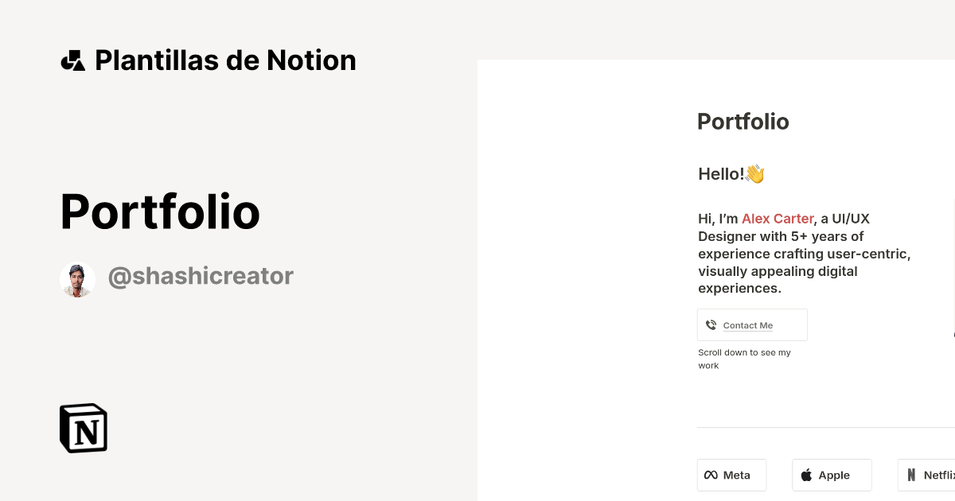
Task: Click the phone icon inside Contact Me
Action: (x=711, y=324)
